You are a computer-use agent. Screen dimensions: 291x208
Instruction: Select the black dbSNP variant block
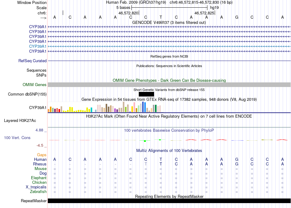[x=146, y=94]
